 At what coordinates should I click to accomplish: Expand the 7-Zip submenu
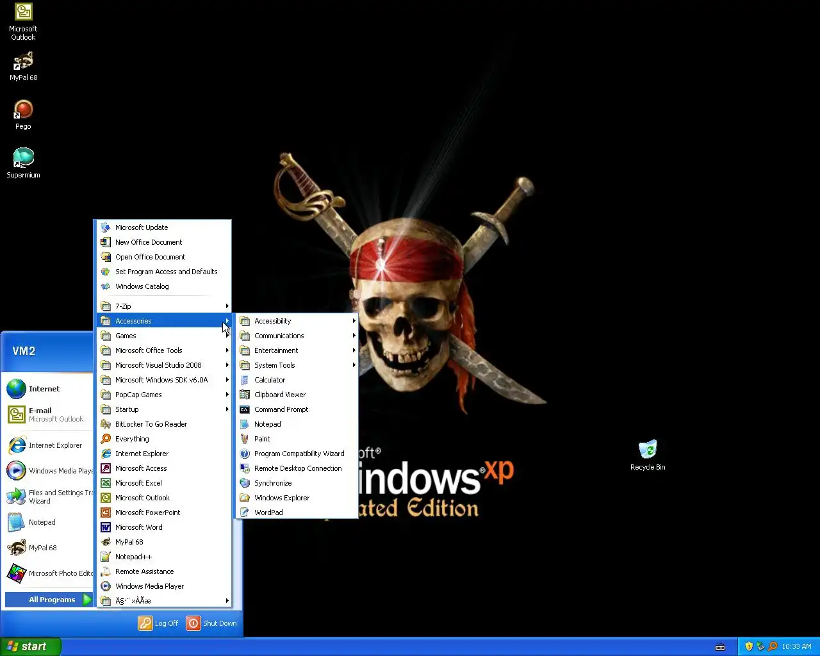point(164,306)
